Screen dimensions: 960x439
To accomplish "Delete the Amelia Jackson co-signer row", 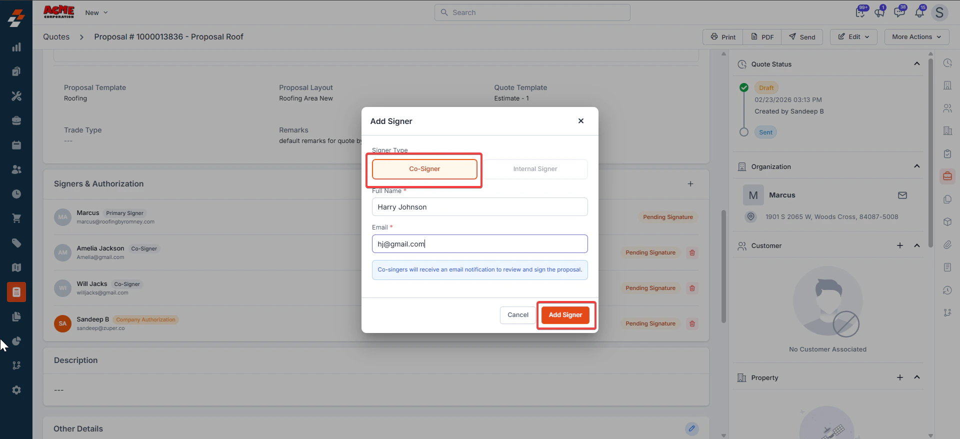I will [692, 252].
